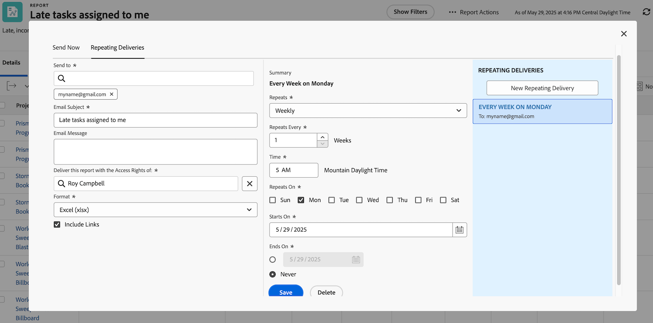653x323 pixels.
Task: Open Report Actions via the ellipsis icon
Action: tap(452, 12)
